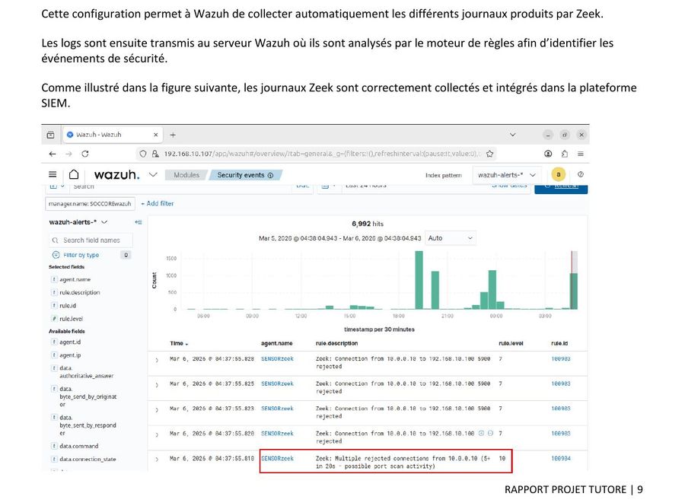This screenshot has width=685, height=503.
Task: Click the tallest histogram bar near 19:00
Action: tap(419, 280)
